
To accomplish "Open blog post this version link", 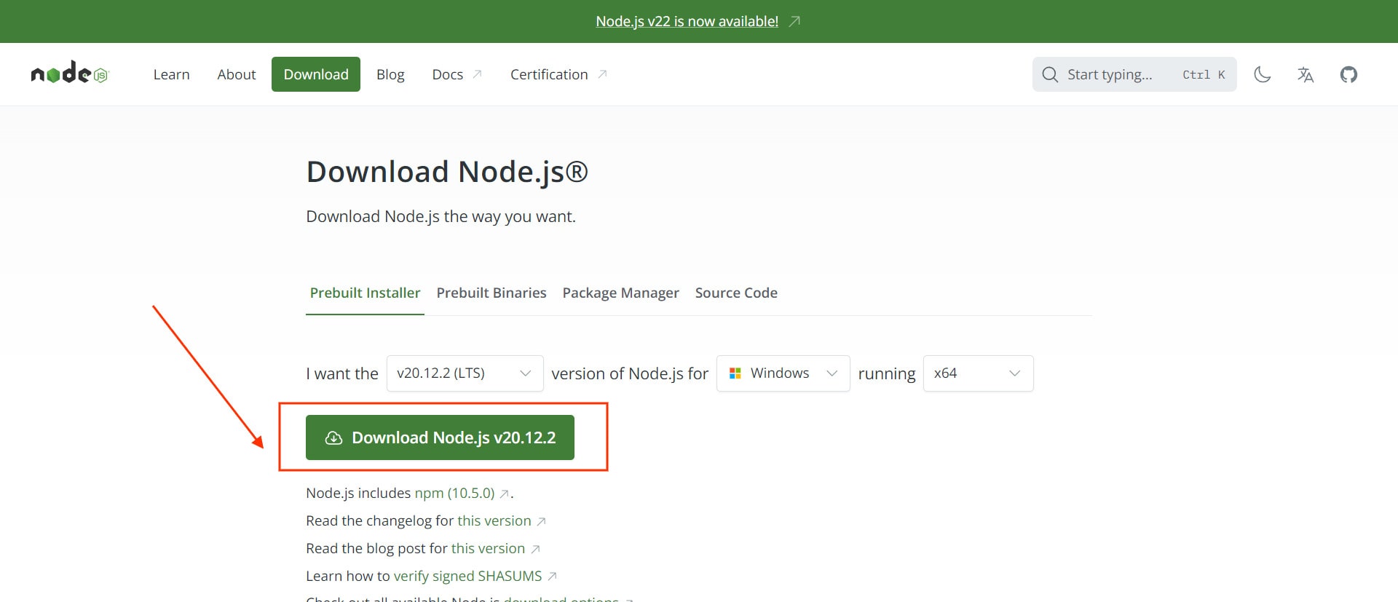I will coord(488,549).
